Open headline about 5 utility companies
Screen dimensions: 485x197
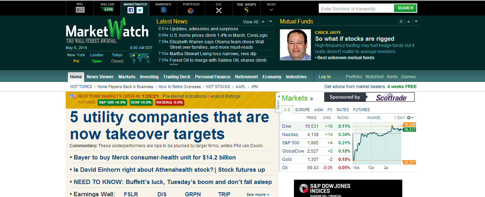pos(170,126)
